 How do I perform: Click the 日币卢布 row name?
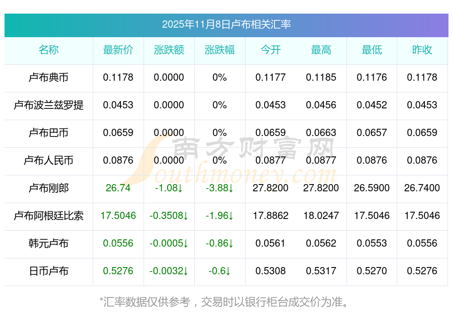click(x=48, y=271)
